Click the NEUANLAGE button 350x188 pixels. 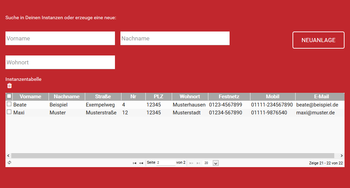[x=318, y=40]
